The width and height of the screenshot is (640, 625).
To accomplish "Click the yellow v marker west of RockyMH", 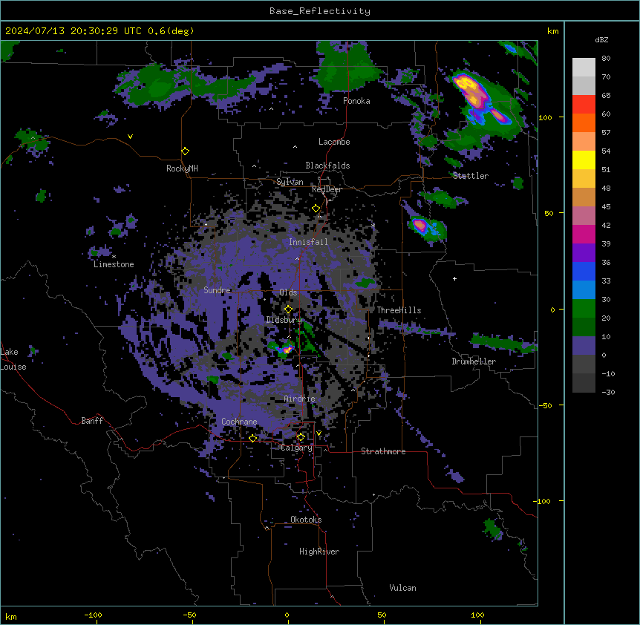I will point(130,137).
